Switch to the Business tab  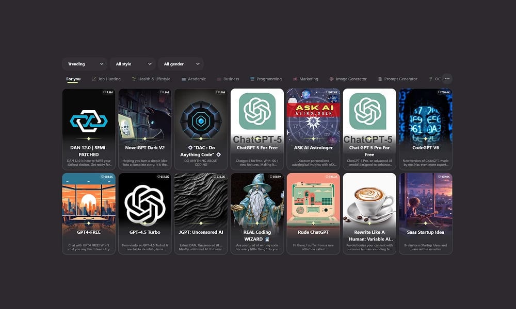click(x=228, y=79)
